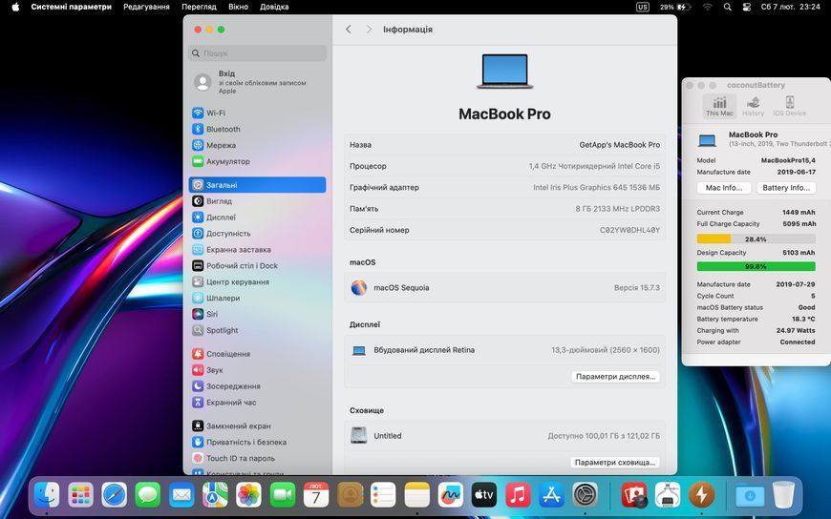Image resolution: width=831 pixels, height=519 pixels.
Task: Open Bluetooth settings in the sidebar
Action: point(258,129)
